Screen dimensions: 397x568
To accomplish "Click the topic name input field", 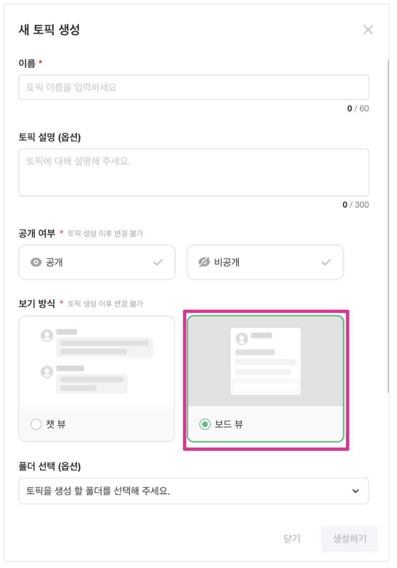I will click(x=193, y=88).
